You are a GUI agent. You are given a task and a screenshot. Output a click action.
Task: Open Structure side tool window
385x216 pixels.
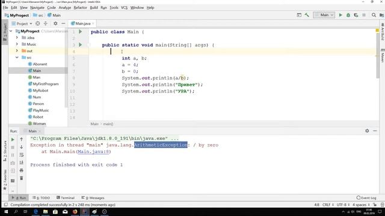pos(5,151)
